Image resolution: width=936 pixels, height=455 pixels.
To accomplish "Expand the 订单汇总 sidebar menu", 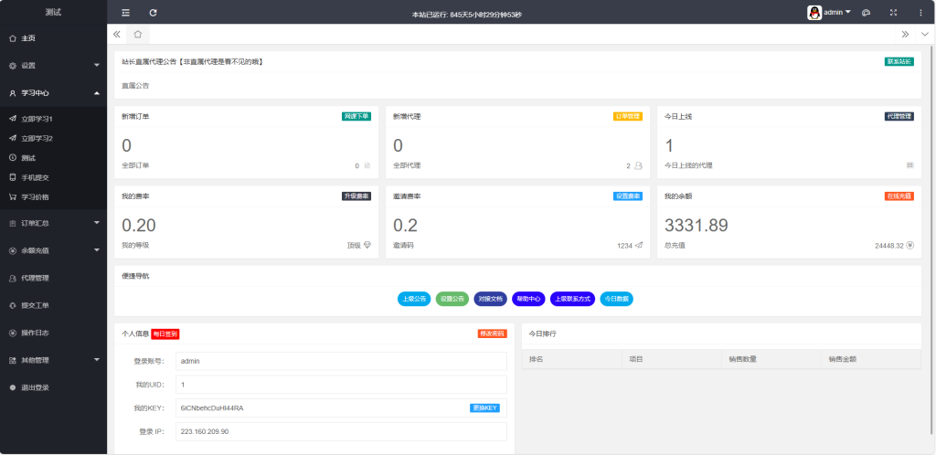I will [x=53, y=222].
